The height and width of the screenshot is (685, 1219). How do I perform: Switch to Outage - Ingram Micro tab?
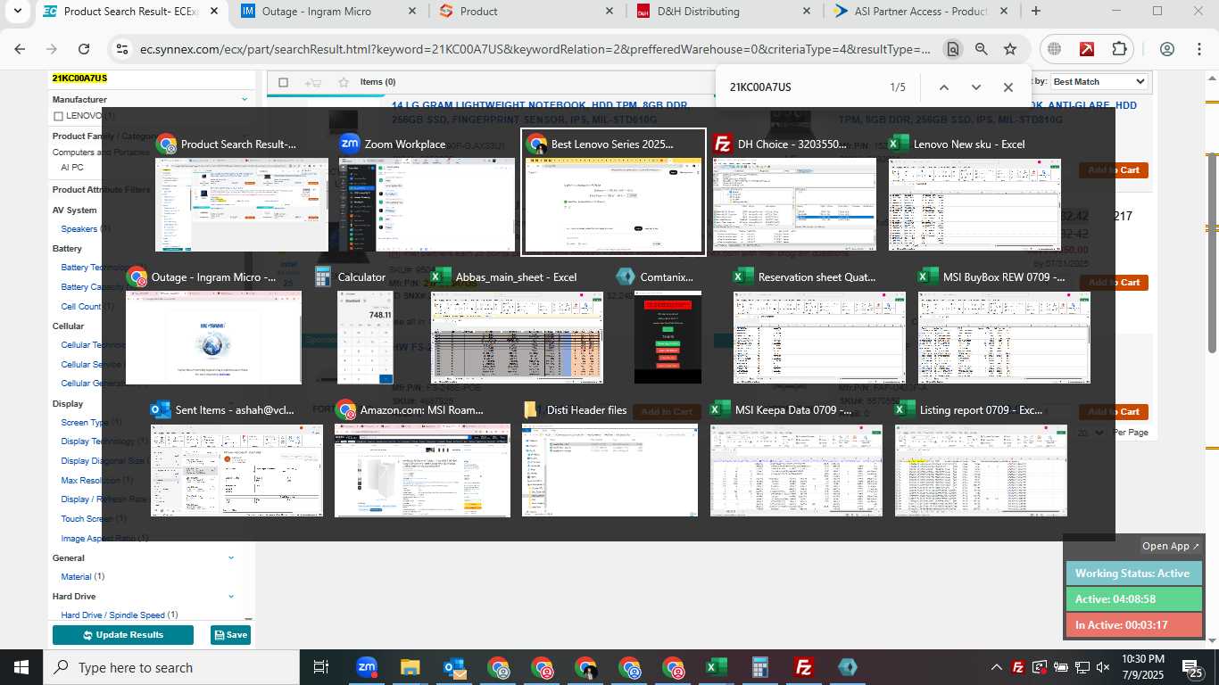pos(328,12)
